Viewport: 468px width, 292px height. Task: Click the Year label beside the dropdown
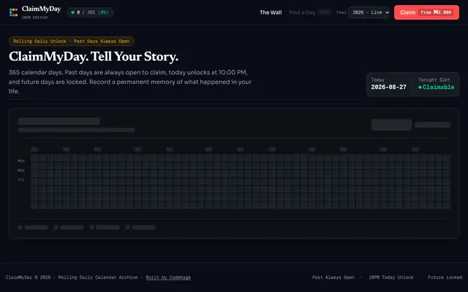[341, 12]
